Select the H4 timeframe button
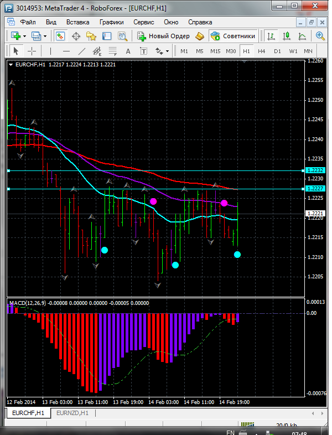The width and height of the screenshot is (332, 435). pos(262,51)
